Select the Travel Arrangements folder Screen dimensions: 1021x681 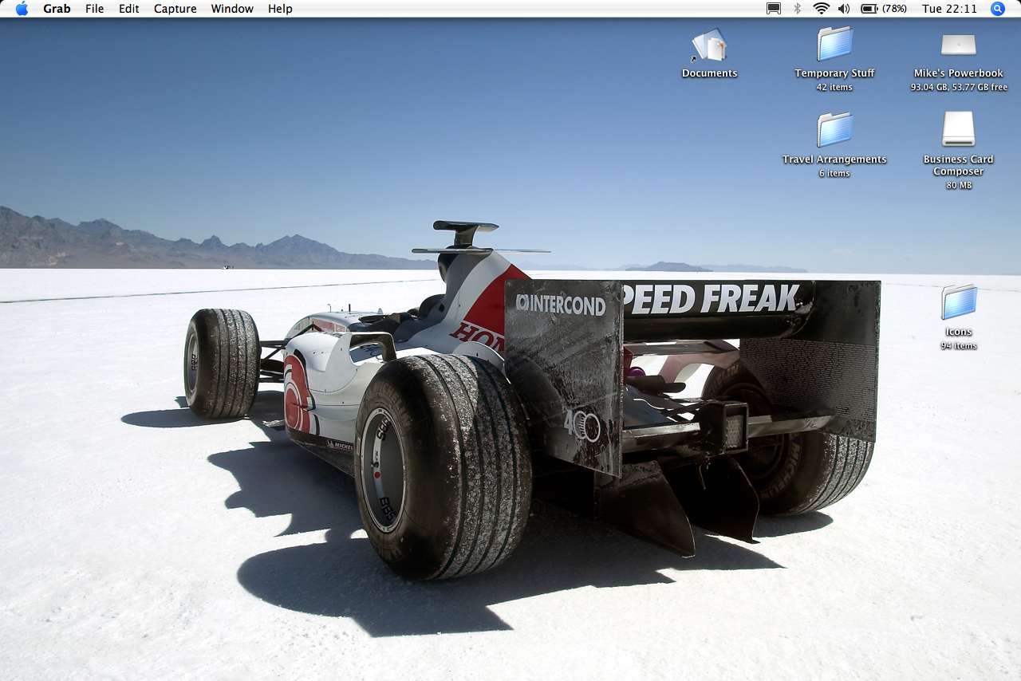tap(834, 130)
